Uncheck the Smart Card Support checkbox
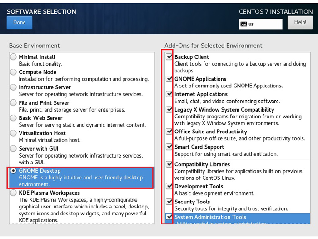318x239 pixels. (x=169, y=147)
